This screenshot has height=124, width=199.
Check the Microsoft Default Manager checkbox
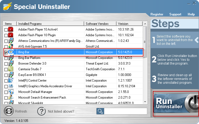click(x=6, y=92)
